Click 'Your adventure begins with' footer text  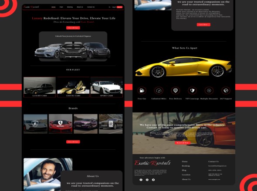click(152, 158)
